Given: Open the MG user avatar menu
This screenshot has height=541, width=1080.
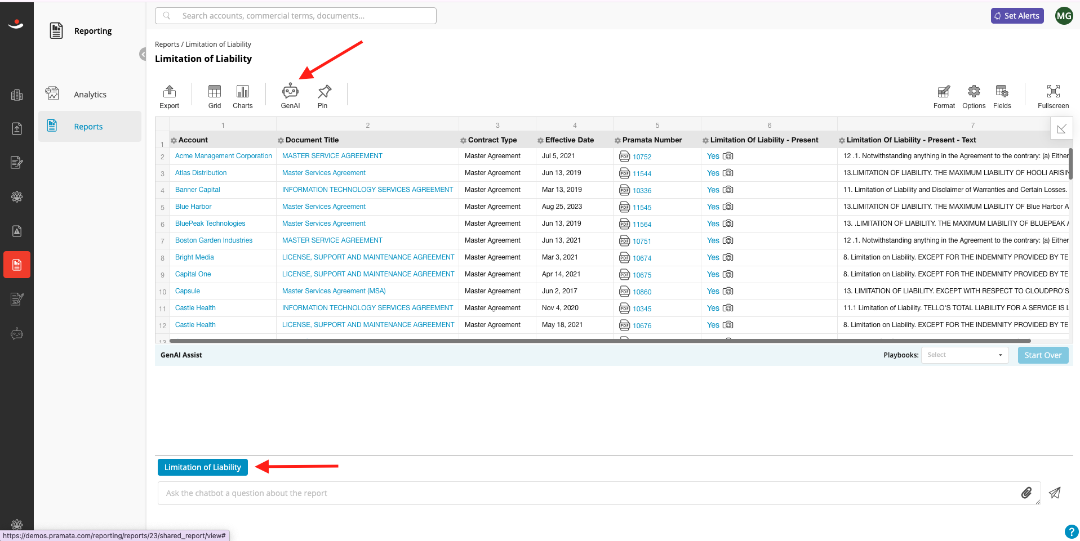Looking at the screenshot, I should click(1064, 16).
